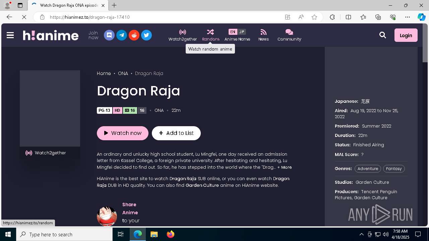Click Watch now button

pos(123,133)
